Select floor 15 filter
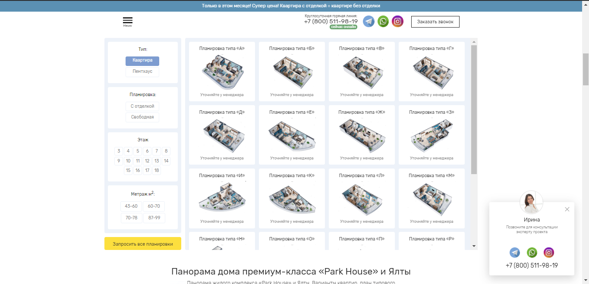Screen dimensions: 589x284 [128, 170]
